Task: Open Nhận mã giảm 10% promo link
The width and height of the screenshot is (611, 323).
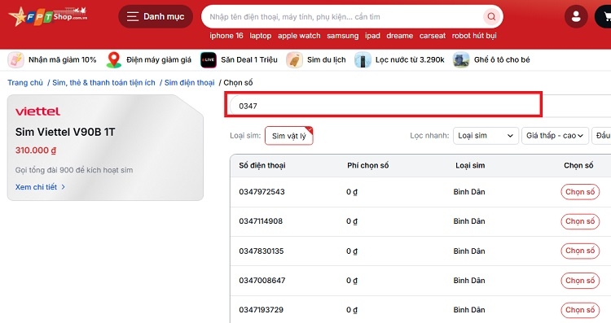Action: (62, 60)
